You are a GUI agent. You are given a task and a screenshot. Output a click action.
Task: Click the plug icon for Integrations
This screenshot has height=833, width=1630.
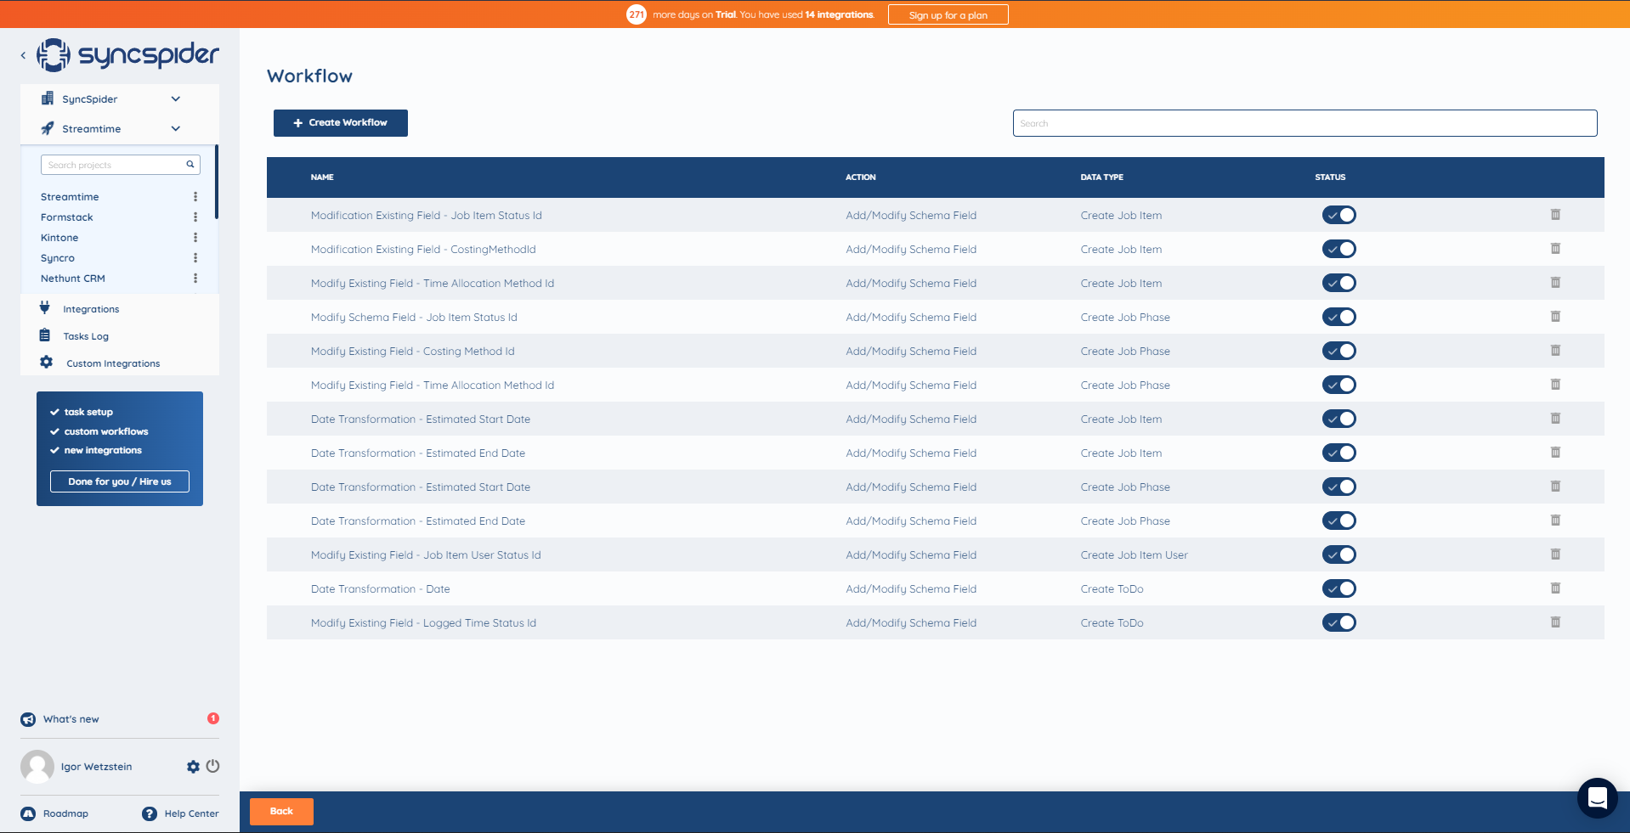pyautogui.click(x=45, y=307)
